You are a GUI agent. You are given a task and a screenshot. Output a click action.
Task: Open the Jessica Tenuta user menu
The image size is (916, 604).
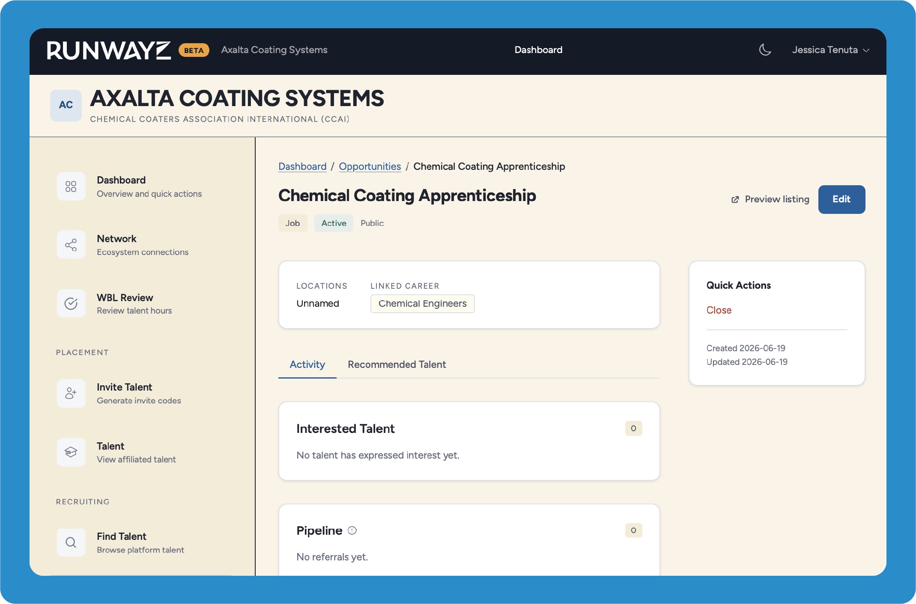coord(830,50)
